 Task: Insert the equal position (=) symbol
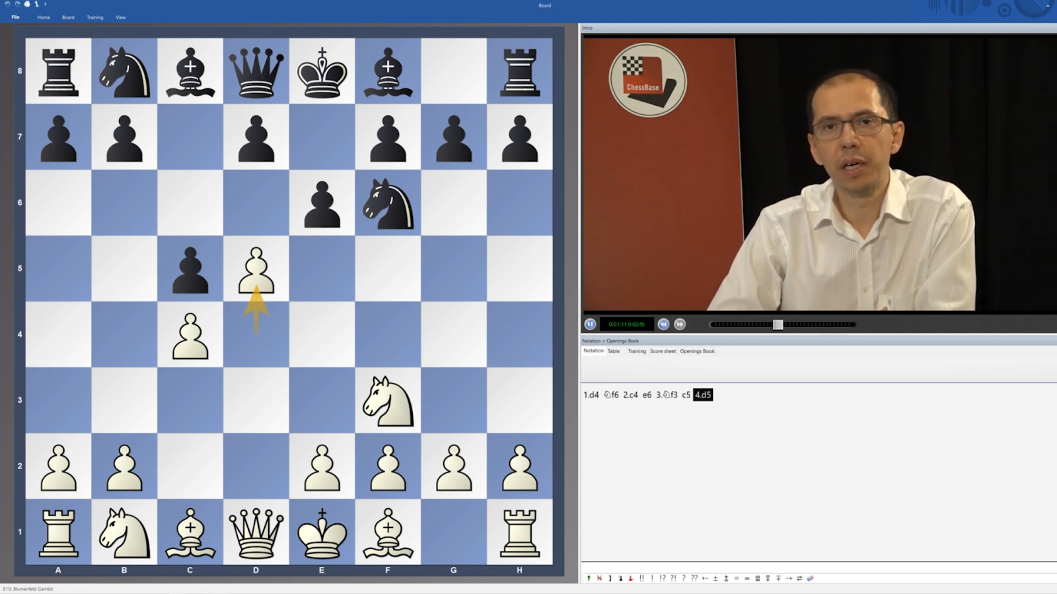pyautogui.click(x=737, y=578)
